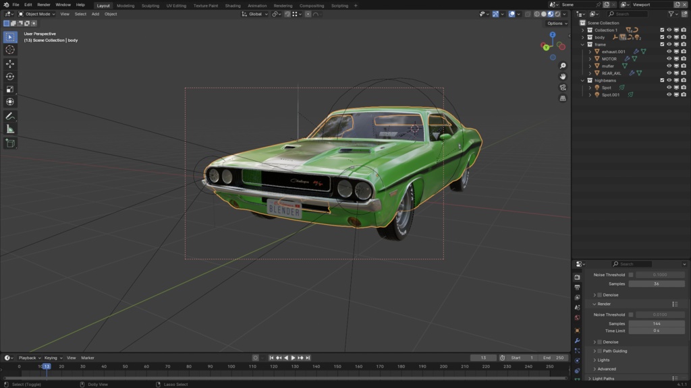Open the Render menu
Image resolution: width=691 pixels, height=388 pixels.
[x=44, y=5]
